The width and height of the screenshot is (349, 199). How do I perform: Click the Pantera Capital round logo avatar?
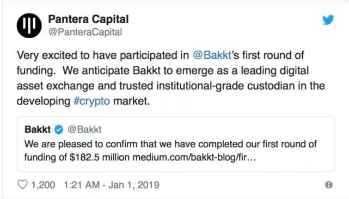(x=29, y=26)
